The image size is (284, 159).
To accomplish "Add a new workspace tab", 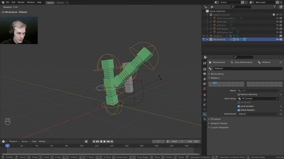I will coord(67,3).
